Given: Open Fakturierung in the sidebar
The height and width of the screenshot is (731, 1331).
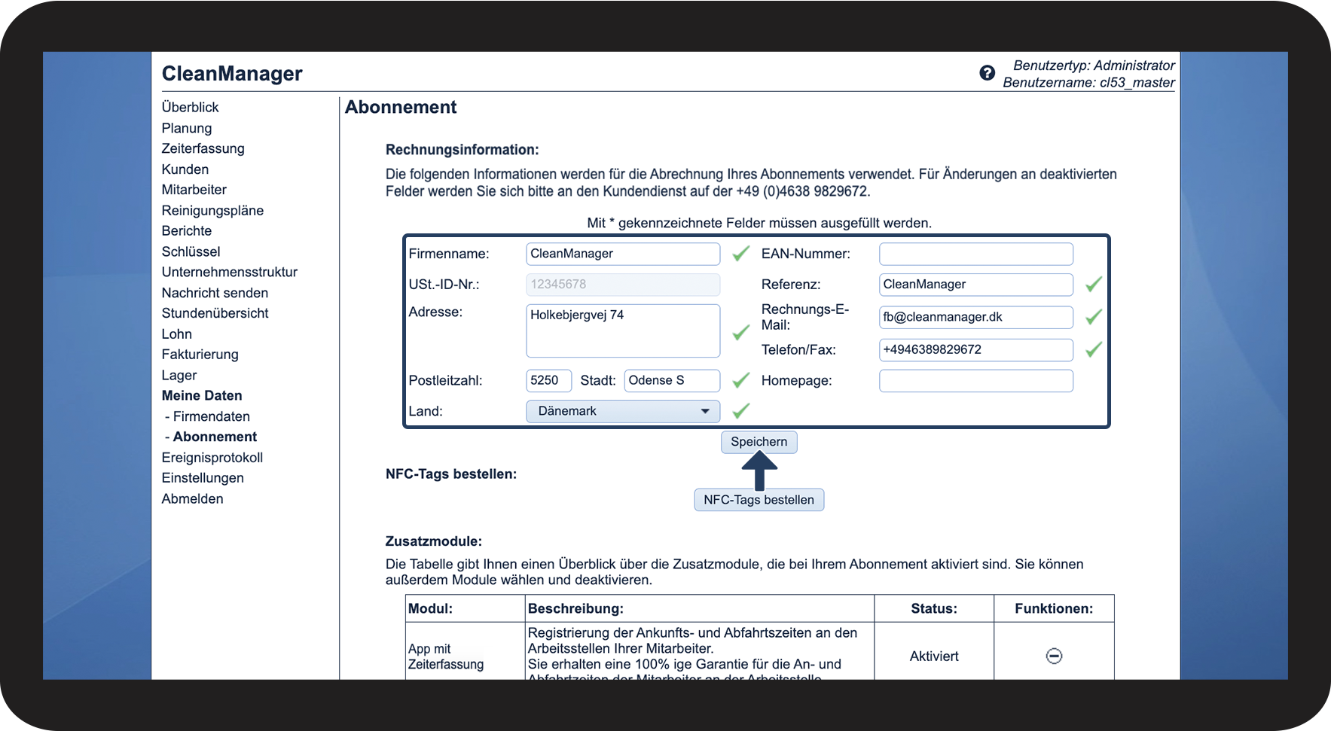Looking at the screenshot, I should coord(200,355).
